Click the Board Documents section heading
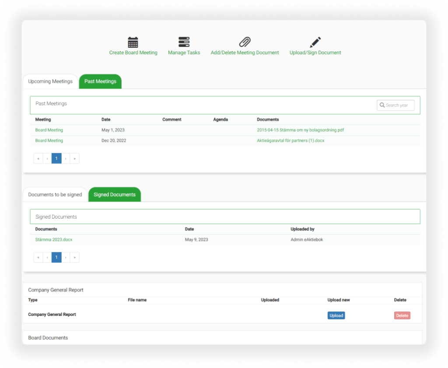The image size is (448, 368). pyautogui.click(x=48, y=338)
